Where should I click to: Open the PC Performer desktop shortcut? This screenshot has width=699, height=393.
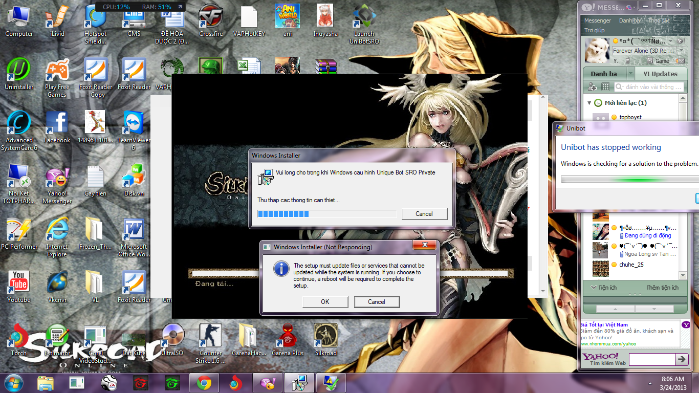19,234
